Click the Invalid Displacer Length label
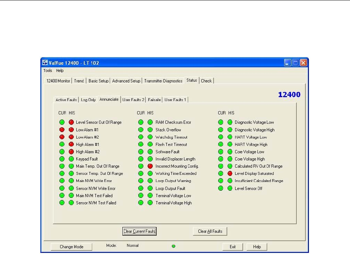350x254 pixels. pyautogui.click(x=175, y=159)
